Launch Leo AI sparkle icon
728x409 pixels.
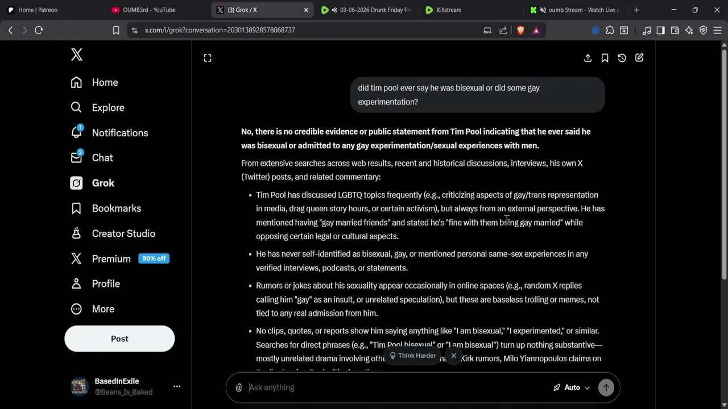click(689, 30)
